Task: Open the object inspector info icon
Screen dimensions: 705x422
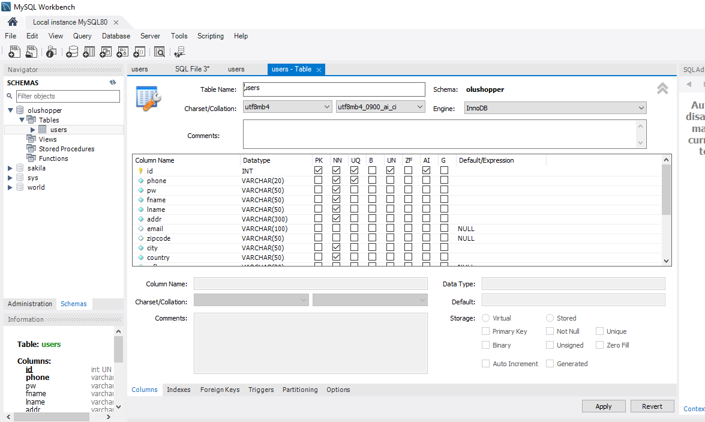Action: pyautogui.click(x=51, y=52)
